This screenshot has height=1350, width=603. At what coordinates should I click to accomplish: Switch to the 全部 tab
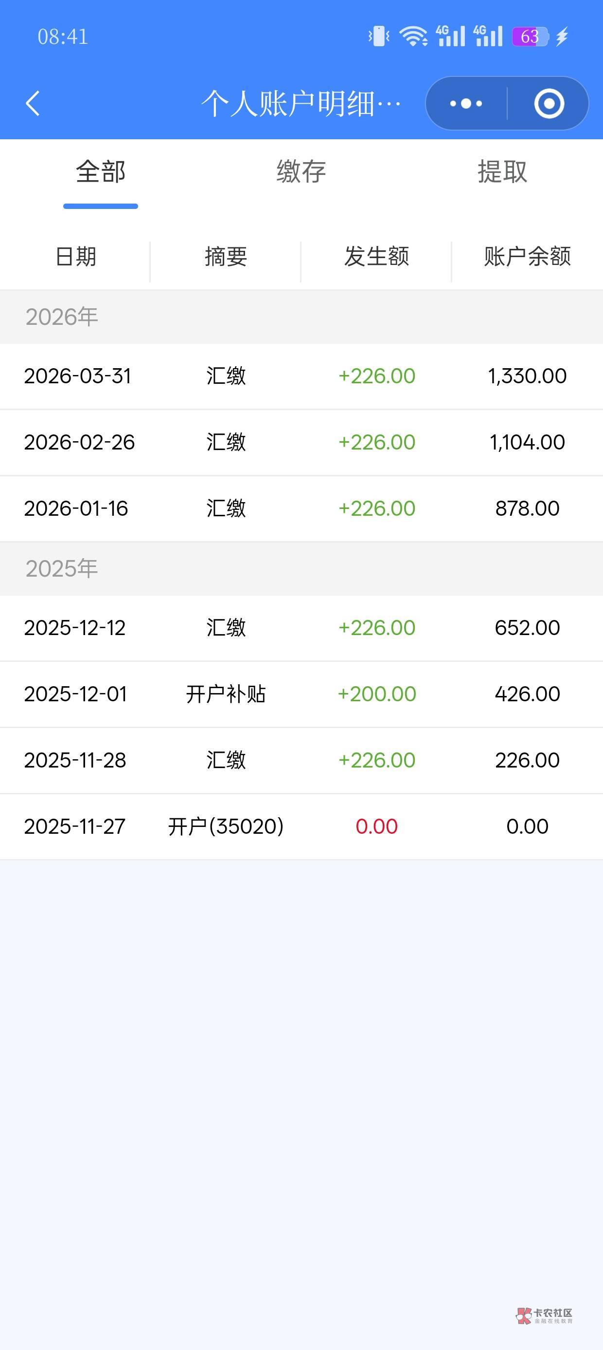(x=101, y=172)
